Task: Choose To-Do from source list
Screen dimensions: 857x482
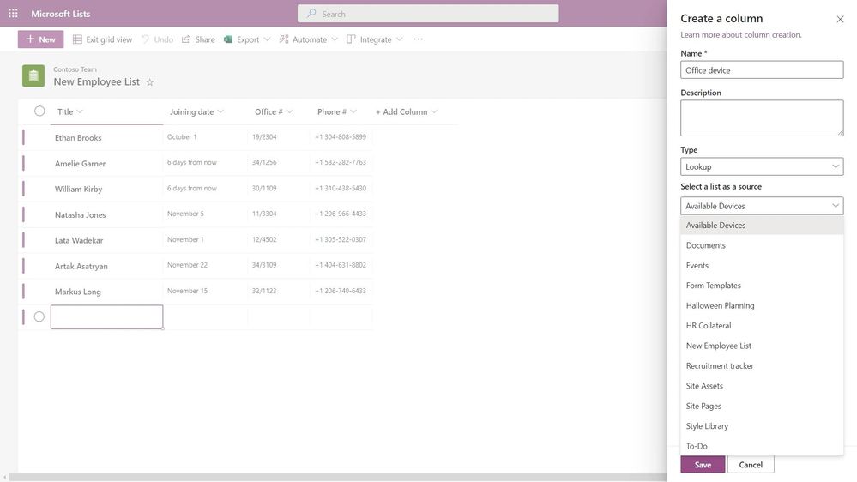Action: click(762, 446)
